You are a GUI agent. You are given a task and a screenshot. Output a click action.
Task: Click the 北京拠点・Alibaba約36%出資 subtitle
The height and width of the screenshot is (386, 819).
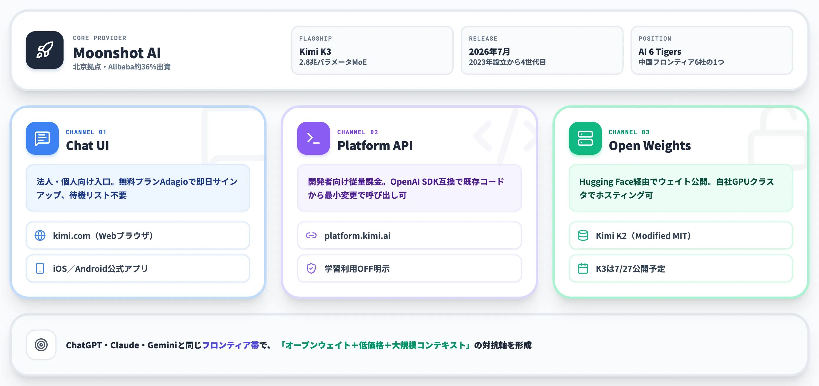coord(122,67)
